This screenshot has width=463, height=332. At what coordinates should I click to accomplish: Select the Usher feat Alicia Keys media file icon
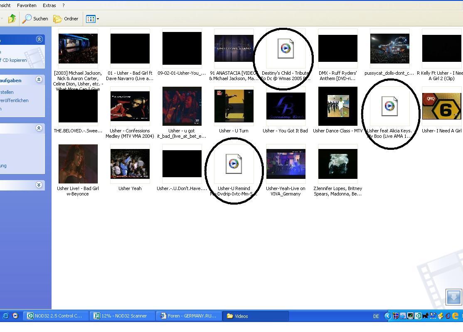tap(390, 106)
